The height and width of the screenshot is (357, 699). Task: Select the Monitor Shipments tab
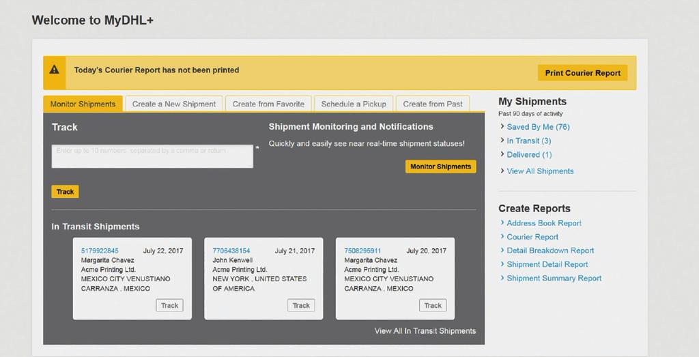point(83,104)
